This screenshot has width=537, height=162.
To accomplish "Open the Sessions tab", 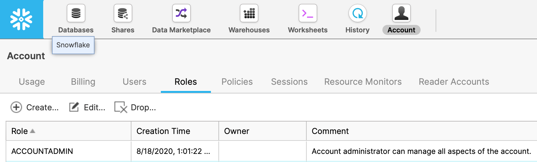I will point(289,82).
